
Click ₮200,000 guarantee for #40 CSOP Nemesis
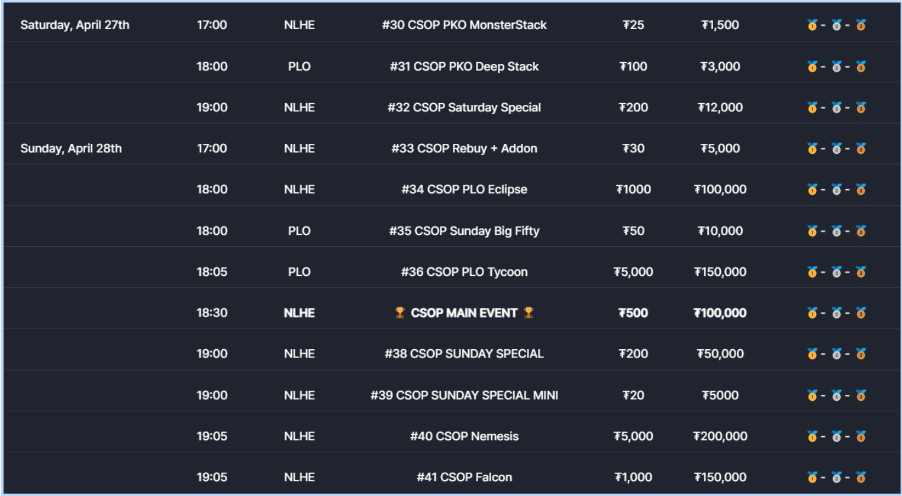pyautogui.click(x=720, y=436)
